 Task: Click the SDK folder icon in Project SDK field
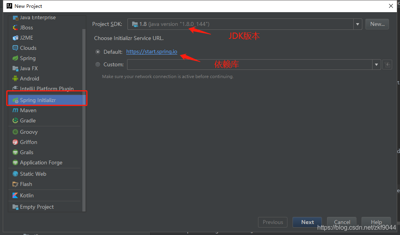[x=135, y=24]
